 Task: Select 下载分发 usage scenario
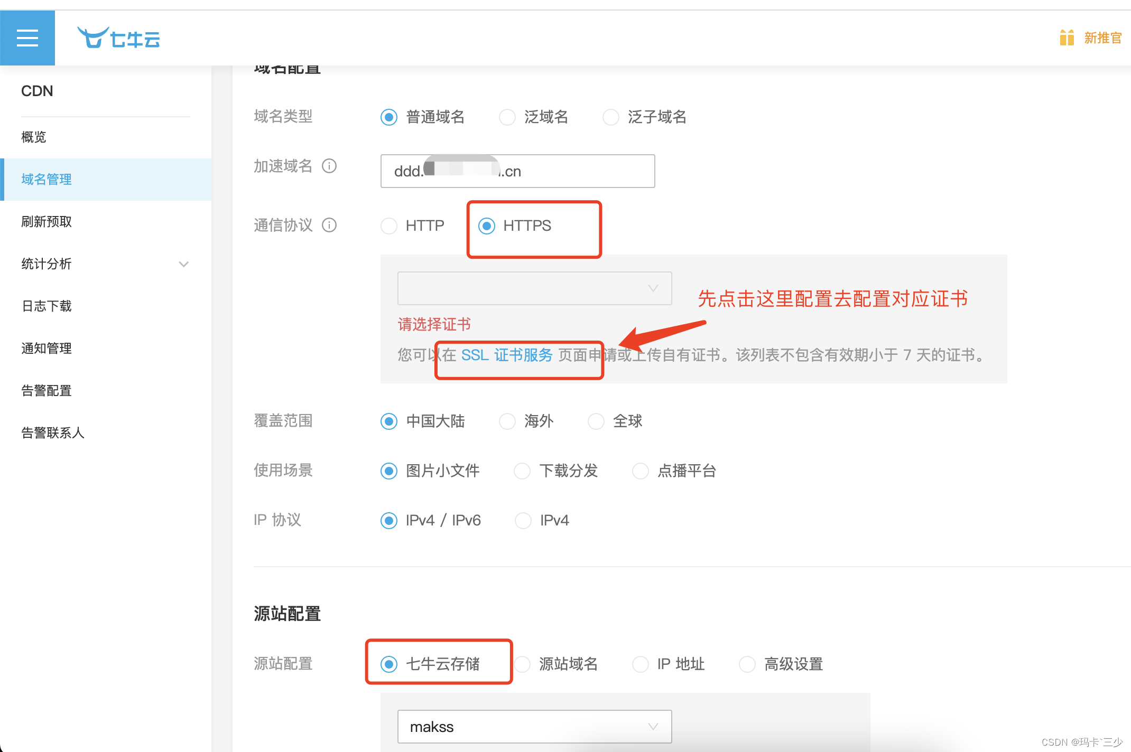click(522, 471)
